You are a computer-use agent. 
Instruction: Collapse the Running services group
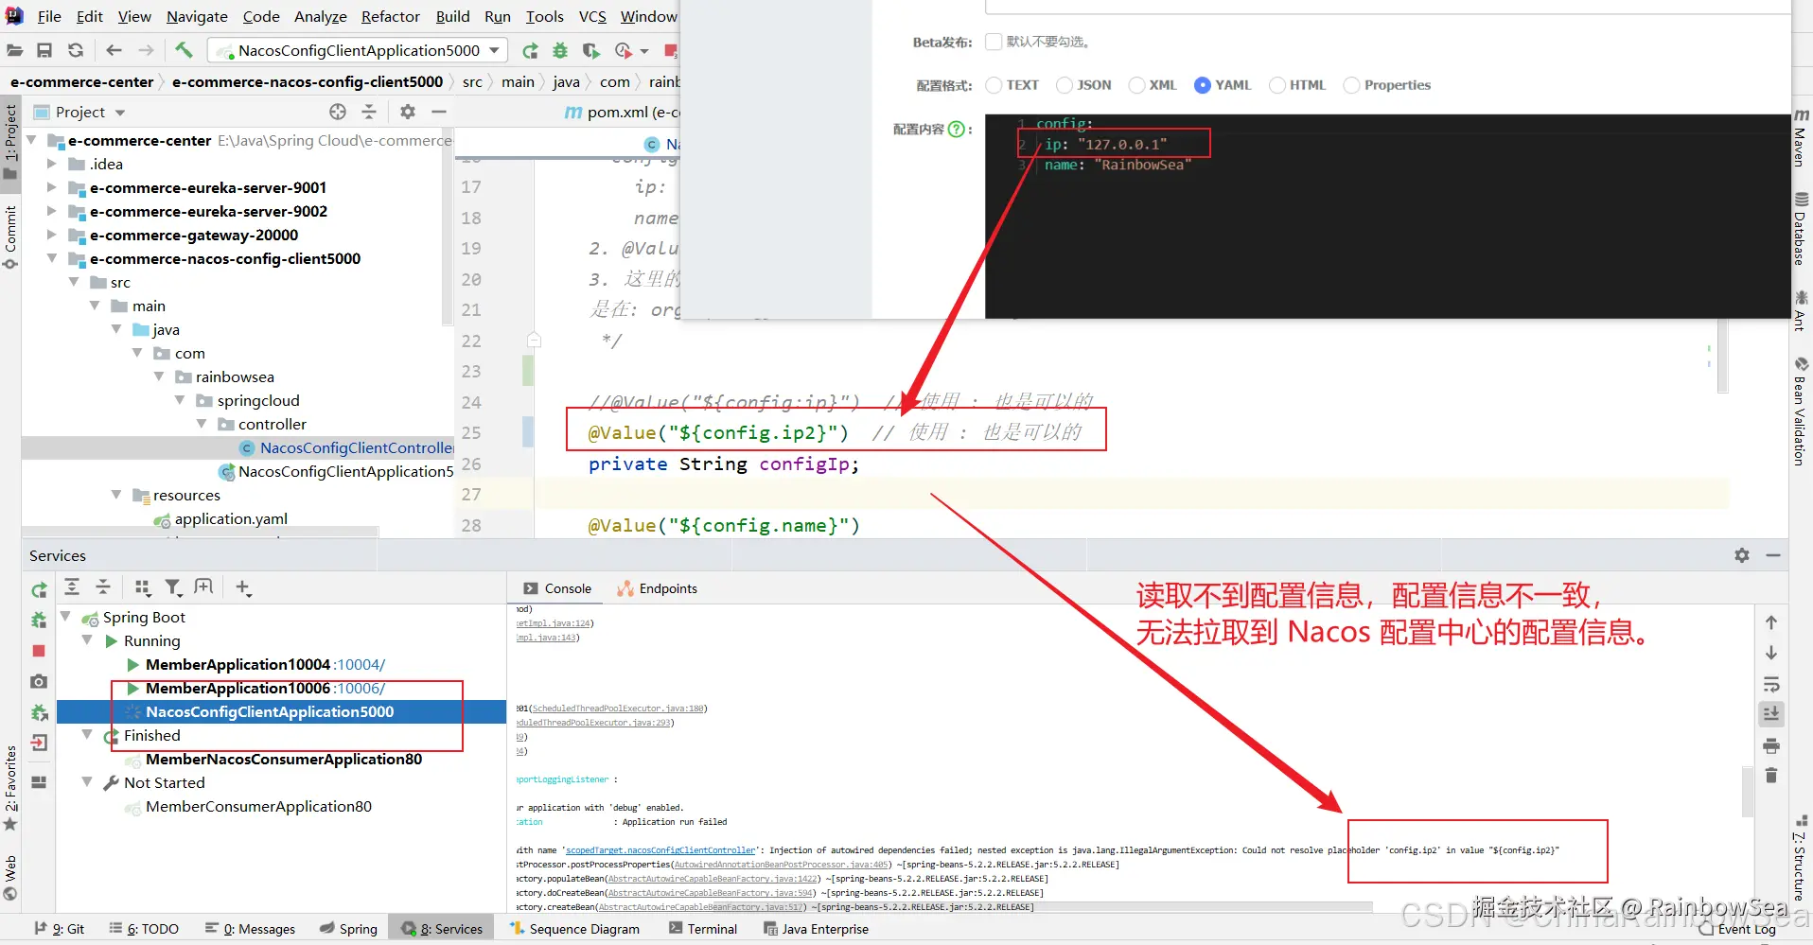click(87, 640)
